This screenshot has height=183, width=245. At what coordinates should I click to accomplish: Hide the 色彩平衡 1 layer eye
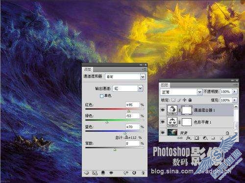pos(163,122)
